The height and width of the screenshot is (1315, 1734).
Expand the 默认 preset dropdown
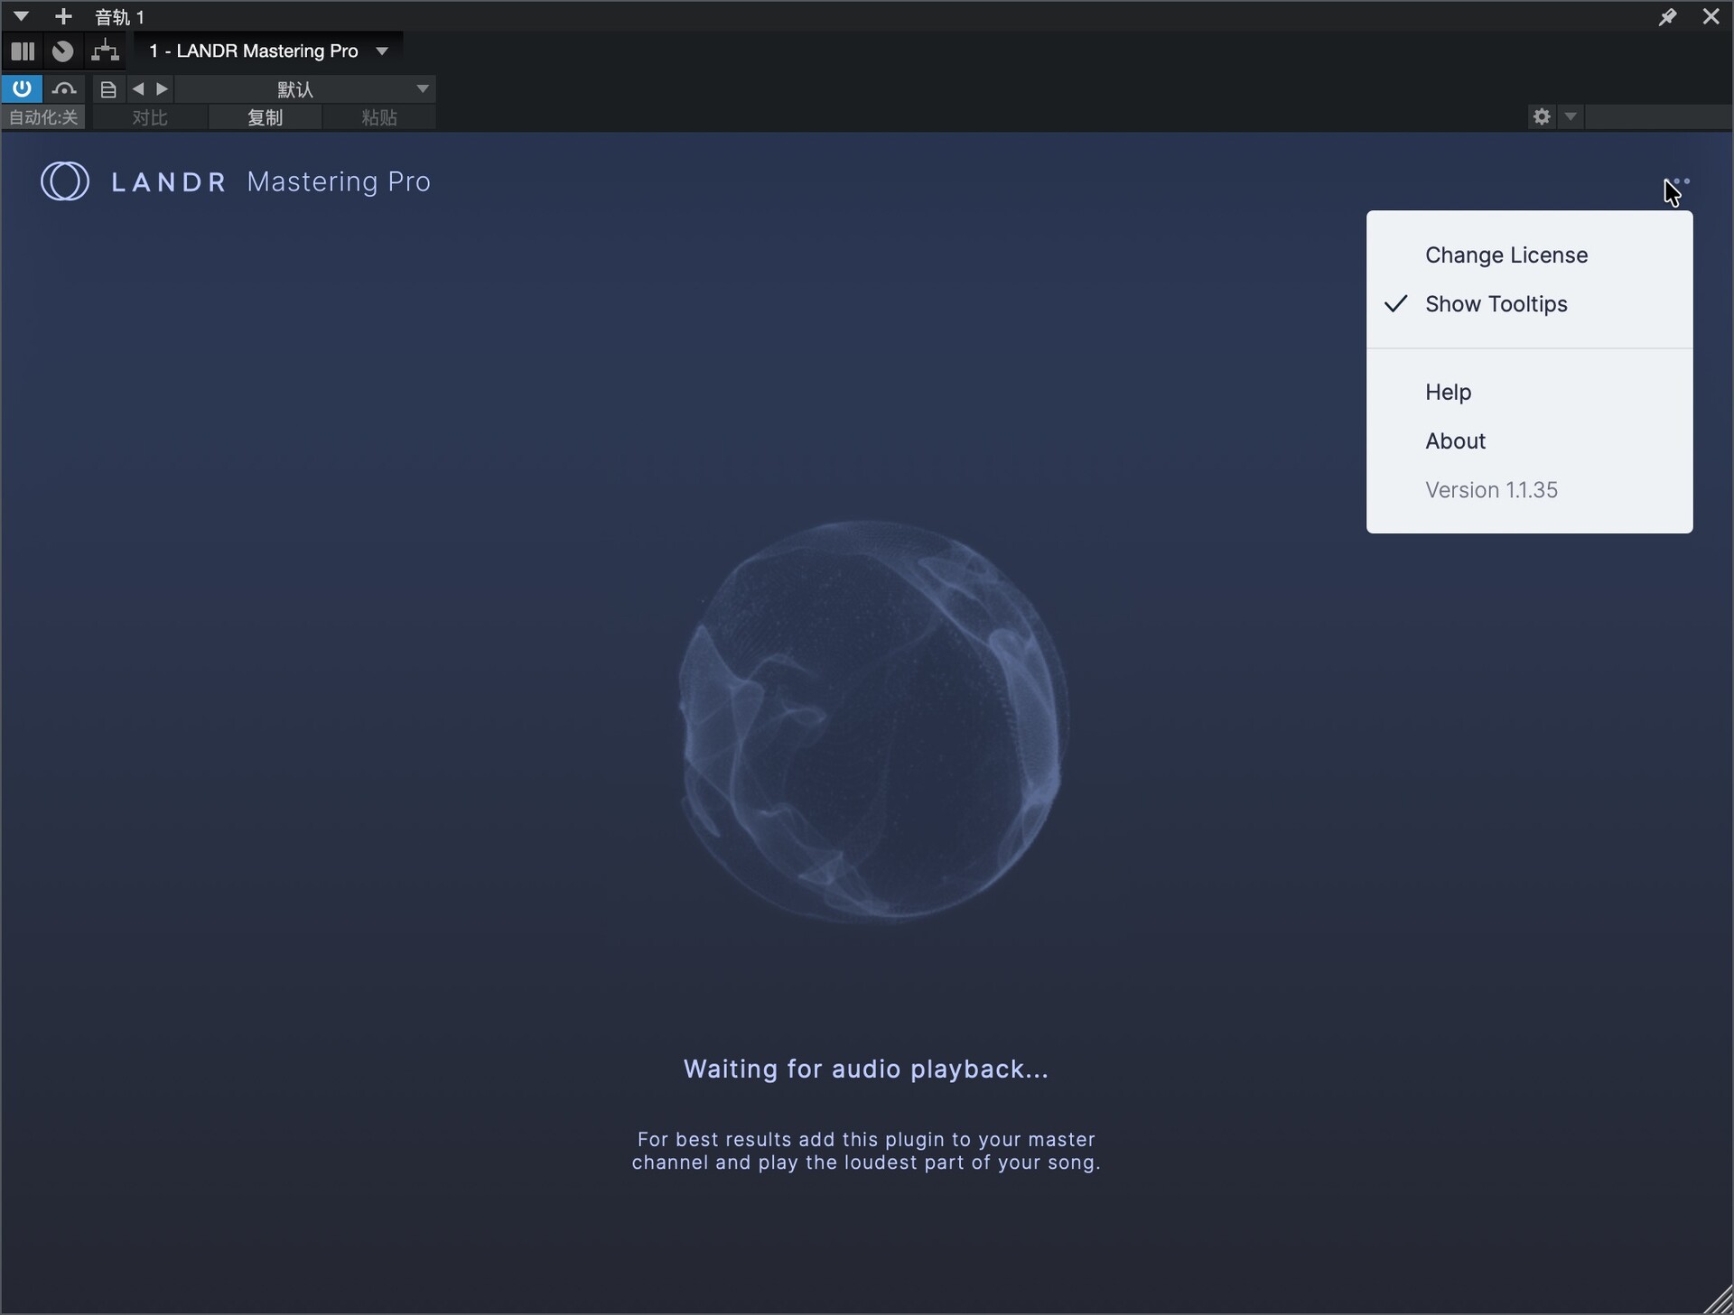point(422,88)
